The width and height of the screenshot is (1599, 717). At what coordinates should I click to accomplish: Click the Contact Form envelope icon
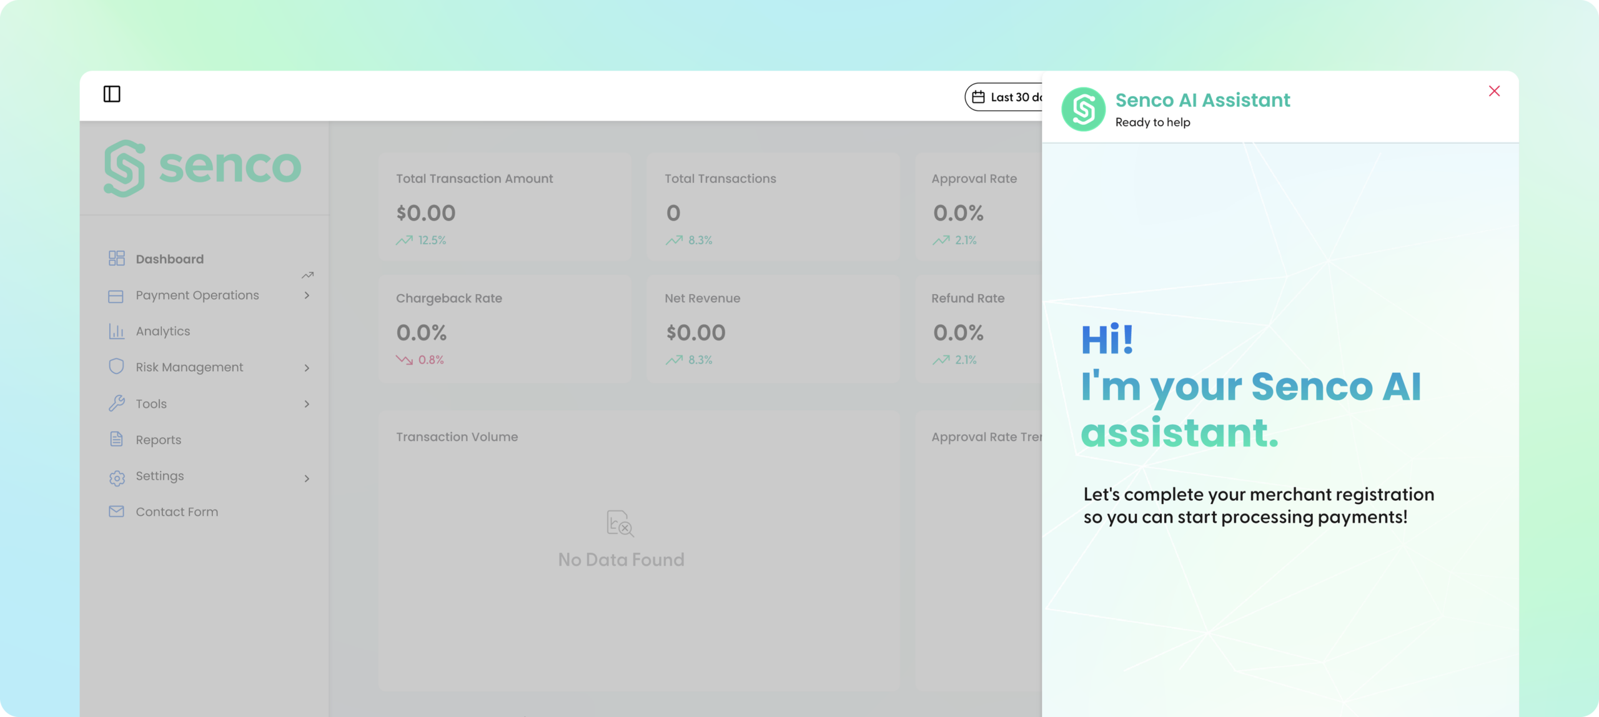pyautogui.click(x=116, y=512)
